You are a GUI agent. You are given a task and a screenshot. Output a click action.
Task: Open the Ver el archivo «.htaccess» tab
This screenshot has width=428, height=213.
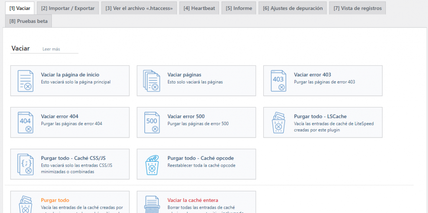click(x=139, y=8)
